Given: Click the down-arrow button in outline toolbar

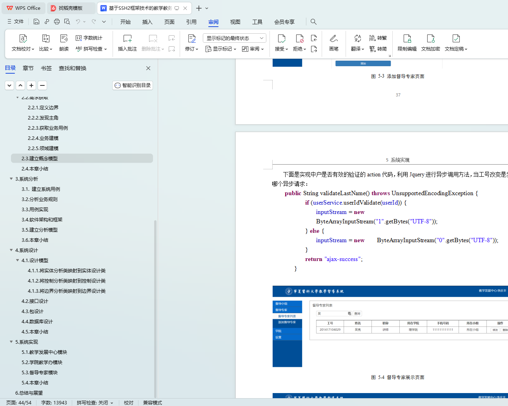Looking at the screenshot, I should pyautogui.click(x=9, y=85).
